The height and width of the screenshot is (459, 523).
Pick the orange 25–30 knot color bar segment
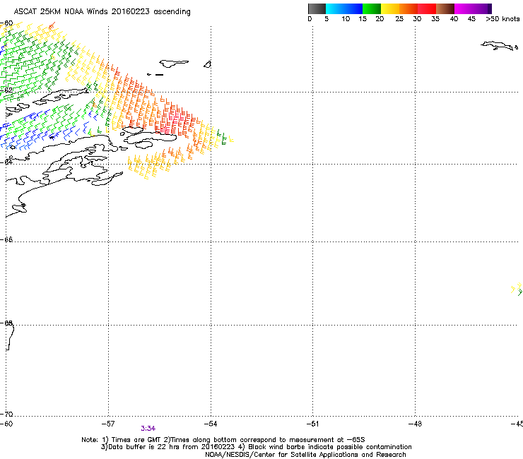tap(409, 8)
